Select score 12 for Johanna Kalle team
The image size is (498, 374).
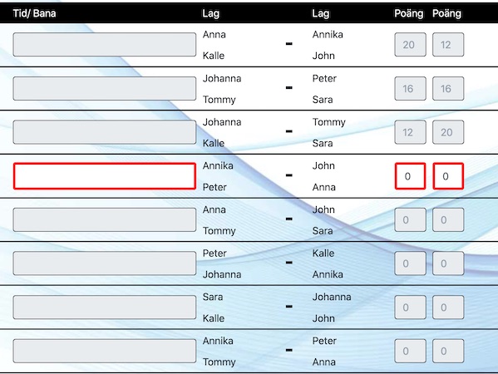410,132
